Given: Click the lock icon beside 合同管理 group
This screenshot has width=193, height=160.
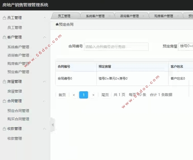Looking at the screenshot, I should (4, 101).
